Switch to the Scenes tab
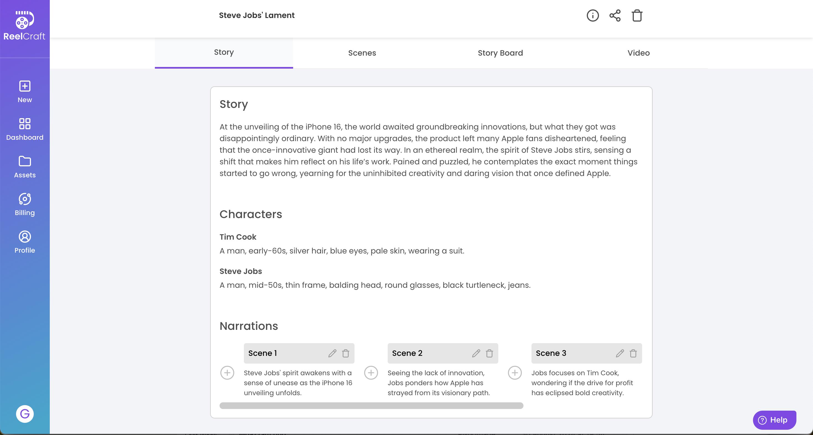Screen dimensions: 813x435 tap(362, 53)
